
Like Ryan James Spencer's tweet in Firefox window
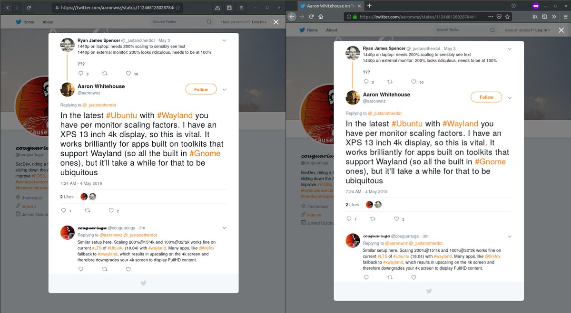pos(414,82)
